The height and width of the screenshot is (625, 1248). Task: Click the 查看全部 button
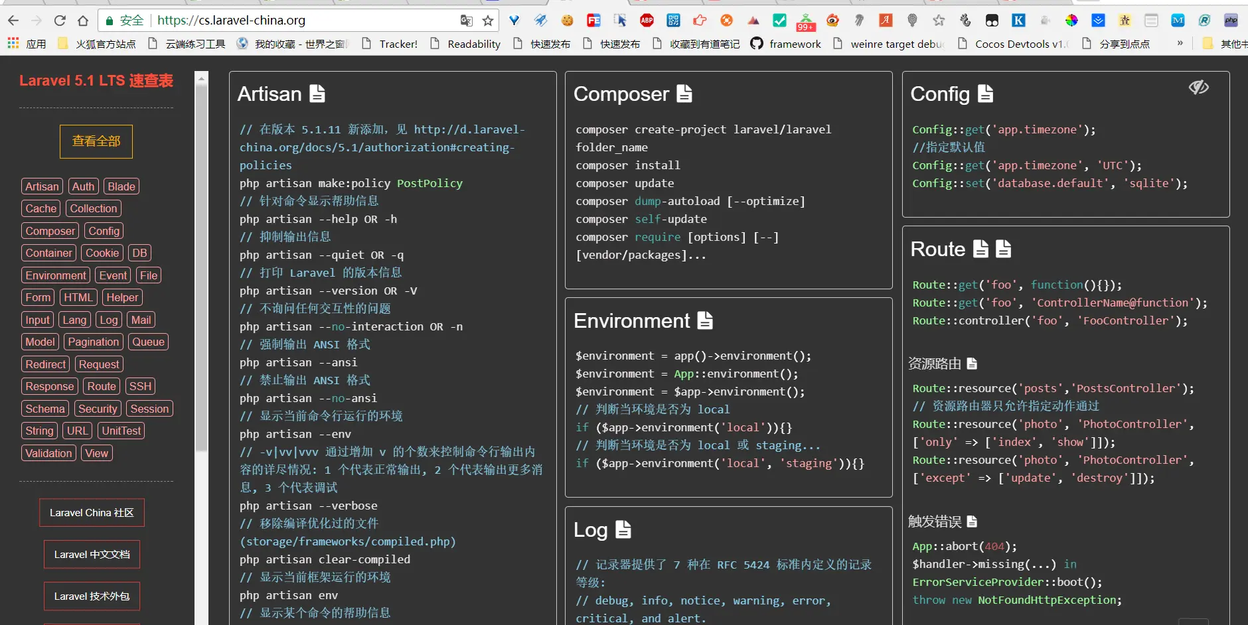[x=96, y=141]
